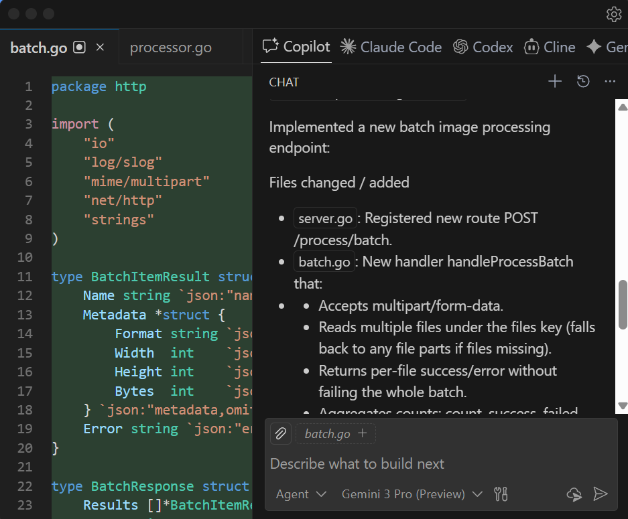This screenshot has width=628, height=519.
Task: Open chat history clock icon
Action: click(x=583, y=82)
